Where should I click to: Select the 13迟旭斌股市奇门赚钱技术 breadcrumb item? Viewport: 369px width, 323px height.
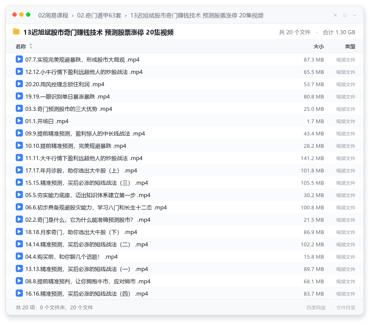pyautogui.click(x=197, y=15)
